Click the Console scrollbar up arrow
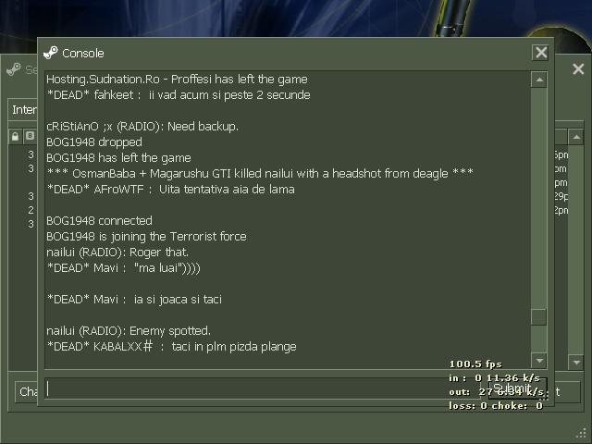Viewport: 592px width, 444px height. 539,80
